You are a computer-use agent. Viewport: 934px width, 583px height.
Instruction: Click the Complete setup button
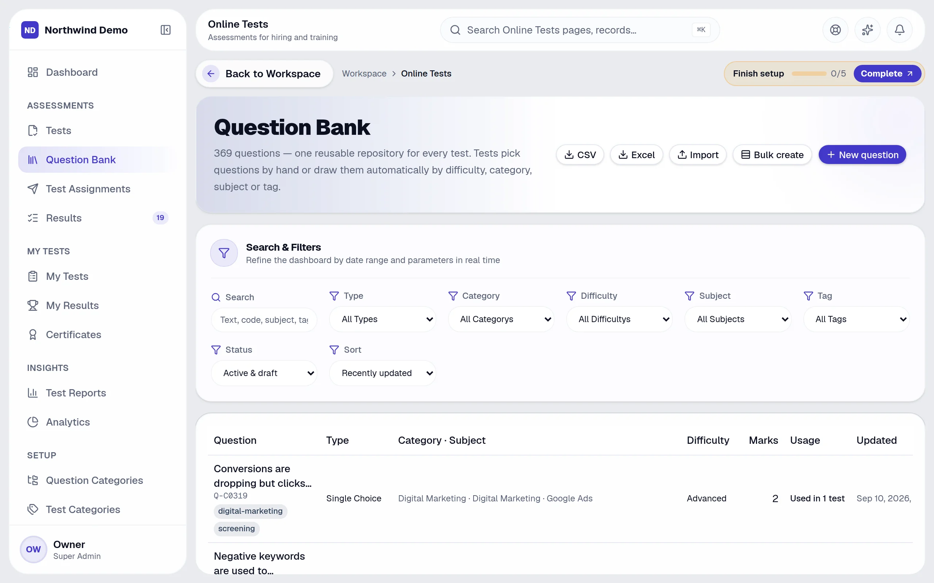(x=887, y=74)
